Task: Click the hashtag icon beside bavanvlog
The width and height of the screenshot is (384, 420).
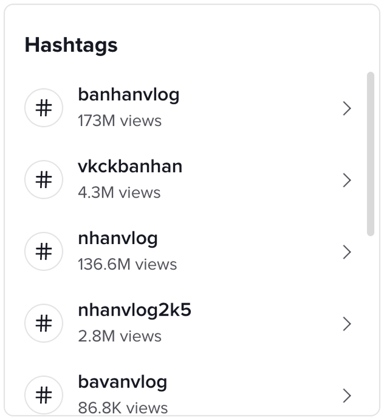Action: (44, 395)
